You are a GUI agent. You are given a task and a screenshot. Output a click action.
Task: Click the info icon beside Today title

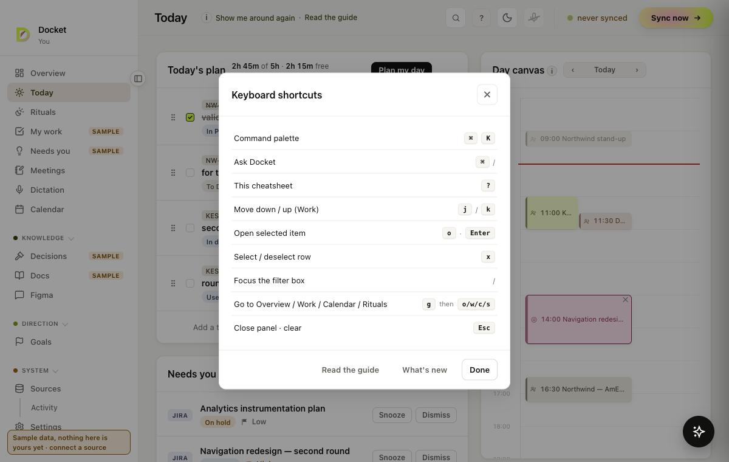click(x=207, y=18)
